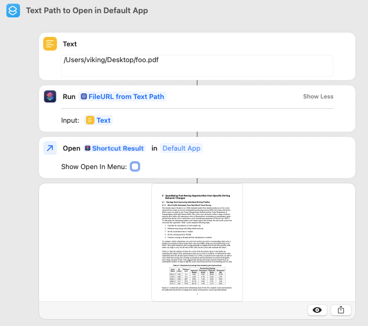Click the file path text field

[197, 65]
